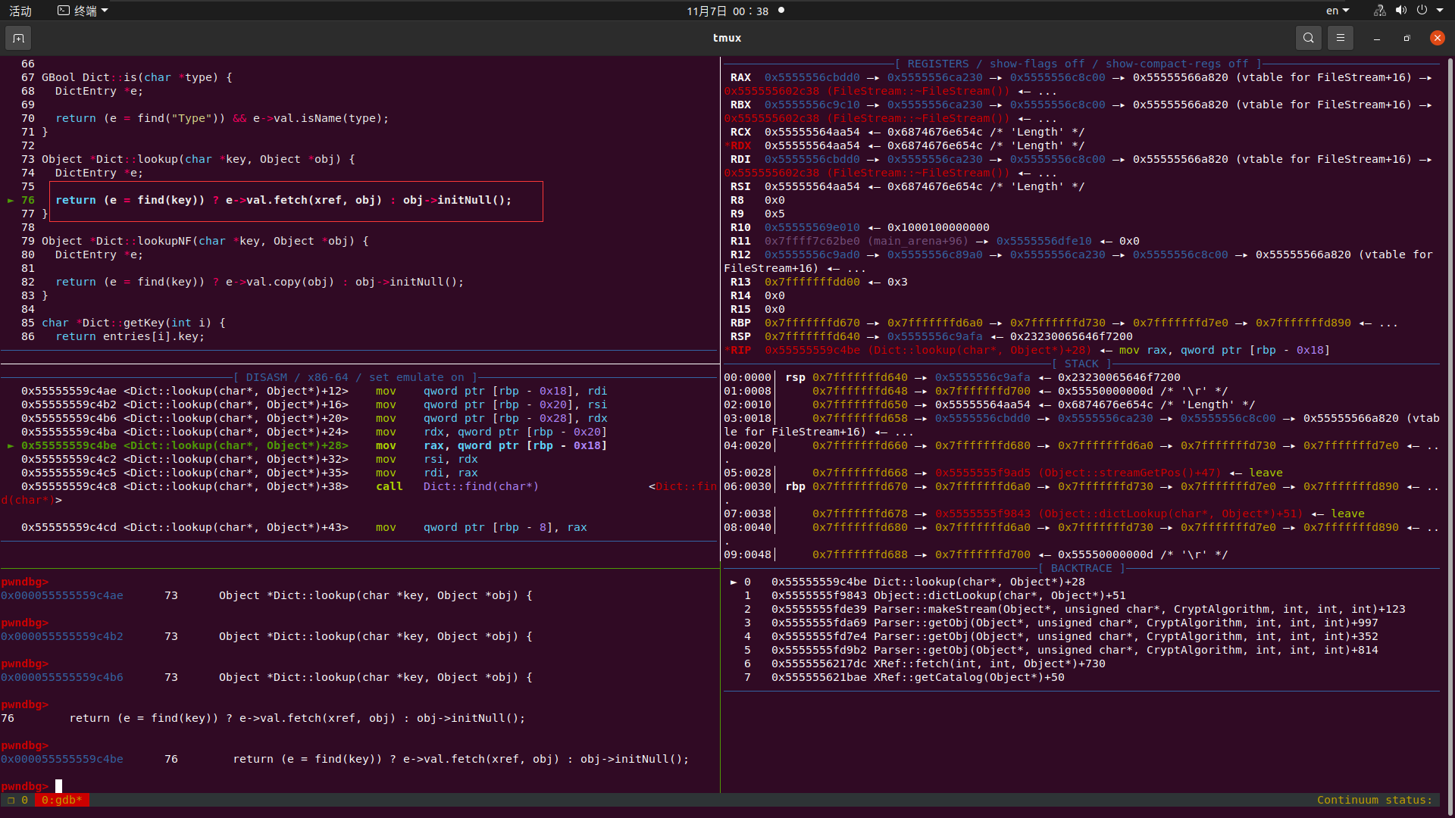Open the volume speaker icon in top bar
Viewport: 1455px width, 818px height.
(x=1400, y=11)
